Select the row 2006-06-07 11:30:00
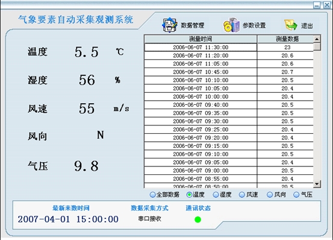 click(x=229, y=47)
